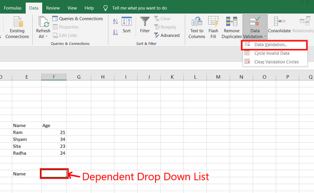Click column H header
314x193 pixels.
pyautogui.click(x=103, y=77)
